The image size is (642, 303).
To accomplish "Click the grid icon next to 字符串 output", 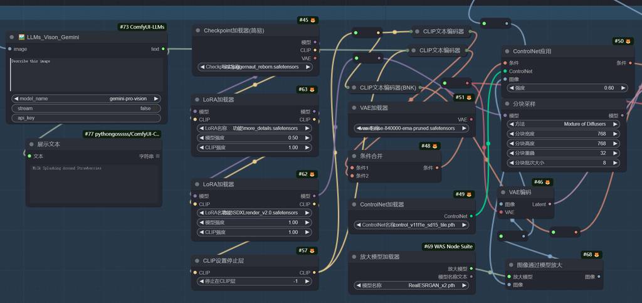I will tap(158, 156).
